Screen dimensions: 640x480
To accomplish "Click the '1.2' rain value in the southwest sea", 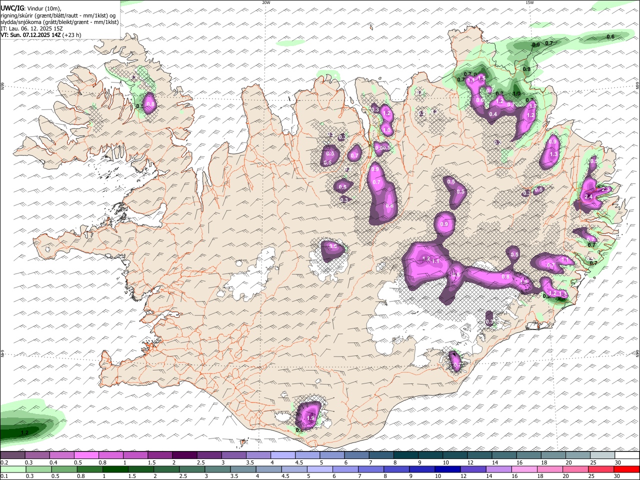I will tap(24, 432).
